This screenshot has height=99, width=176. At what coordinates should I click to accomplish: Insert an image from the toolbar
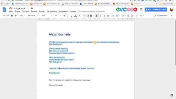91,16
